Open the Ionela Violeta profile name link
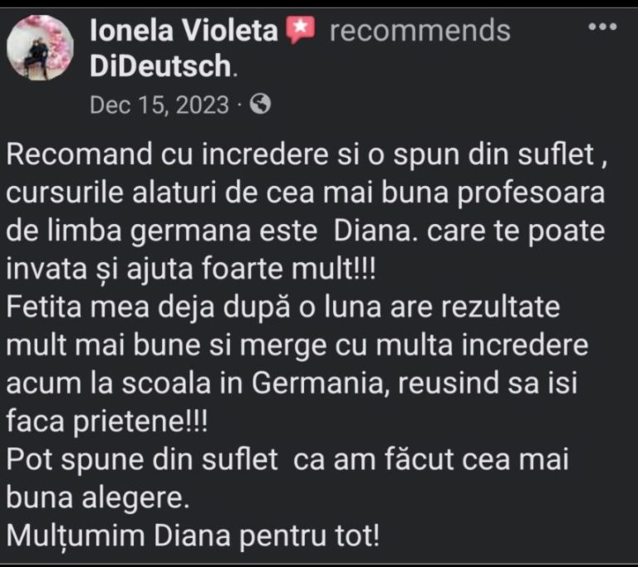 click(184, 32)
